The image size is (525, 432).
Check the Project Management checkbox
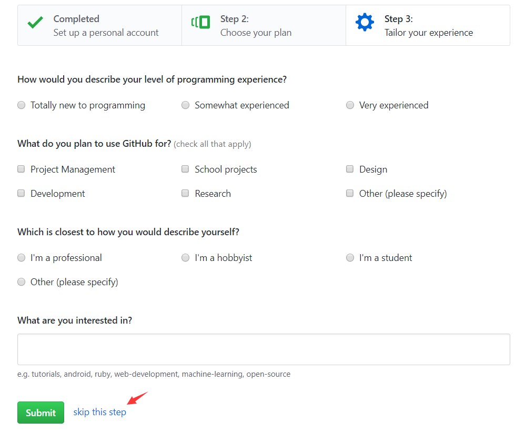tap(22, 169)
